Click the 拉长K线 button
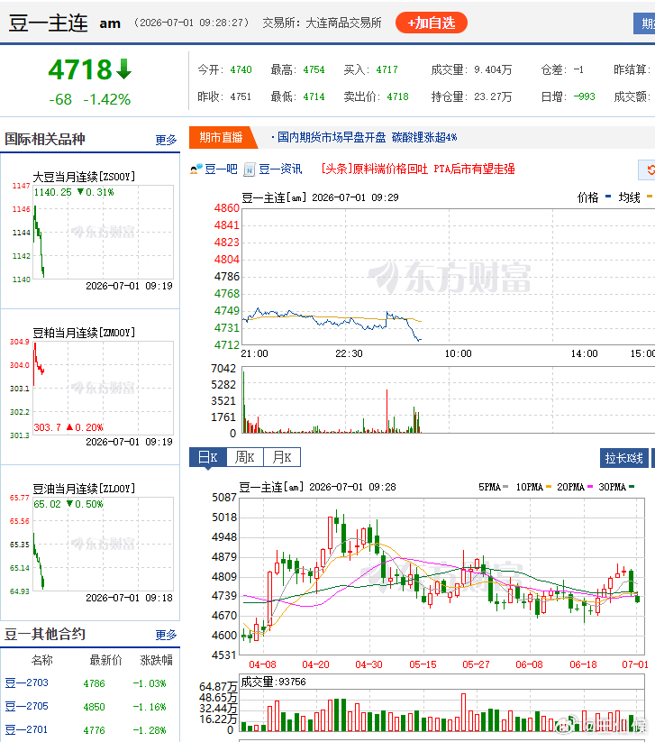655x742 pixels. (x=623, y=458)
